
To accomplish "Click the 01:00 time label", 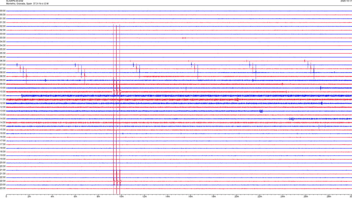I will [x=3, y=19].
